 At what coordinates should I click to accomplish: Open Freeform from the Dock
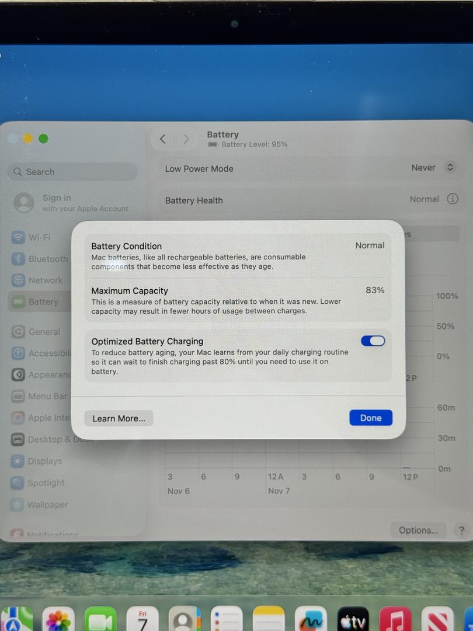point(311,618)
